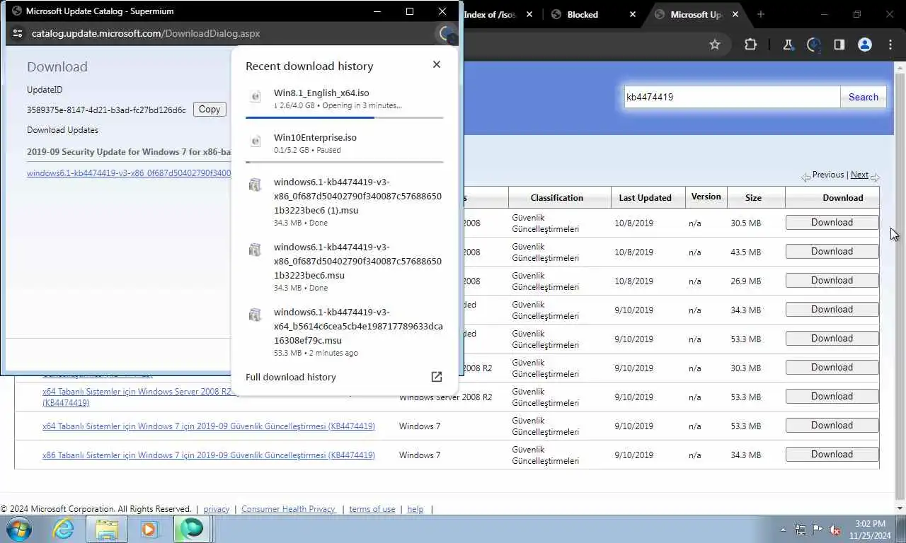Open the volume icon in tray
The image size is (906, 543).
[x=835, y=530]
